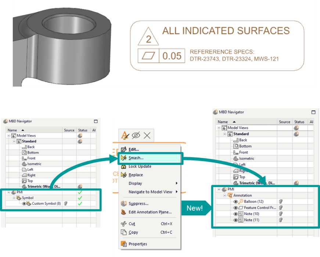Click the Feature Control Frame icon in the right navigator
This screenshot has height=257, width=320.
pyautogui.click(x=241, y=208)
